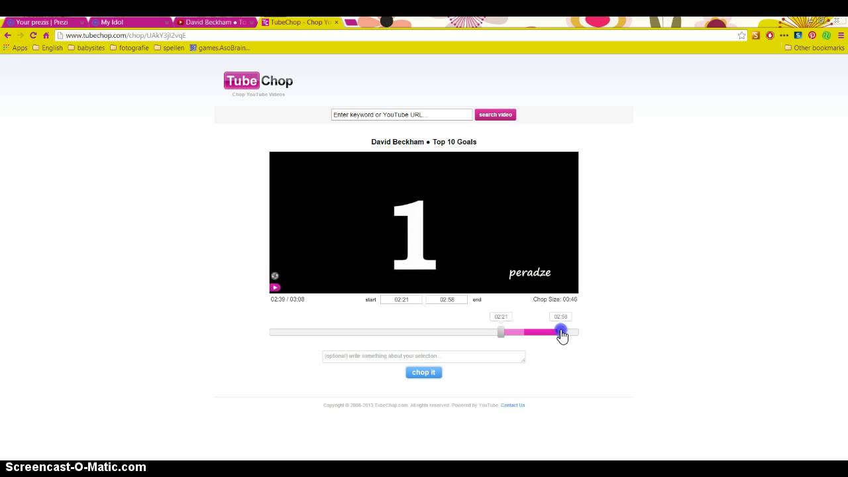Close the TubeChop tab

click(337, 22)
